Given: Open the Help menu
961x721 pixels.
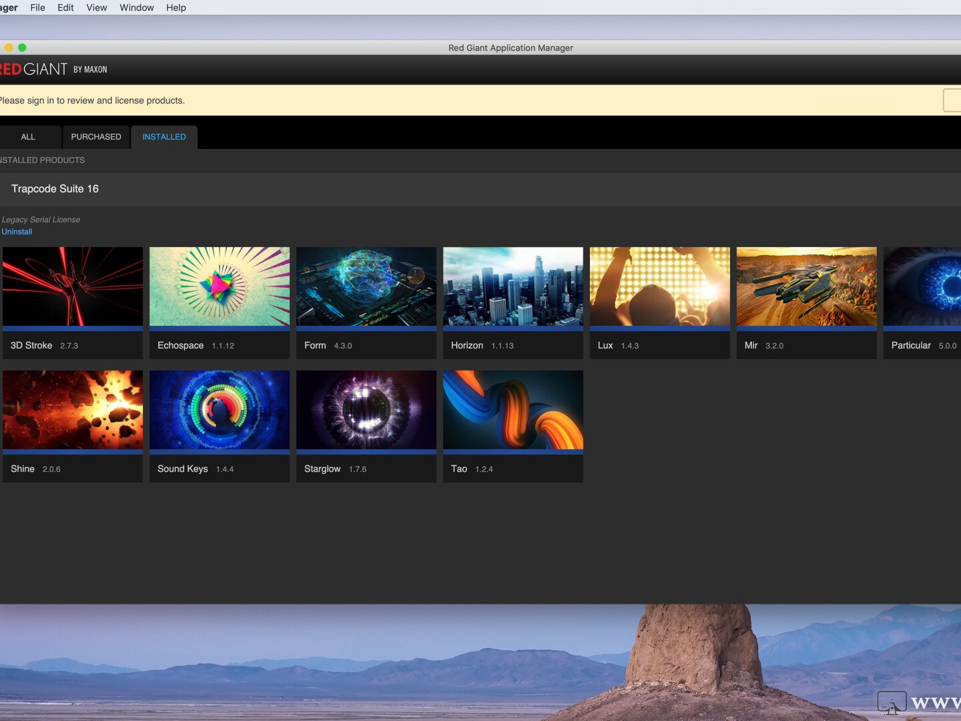Looking at the screenshot, I should [x=176, y=7].
